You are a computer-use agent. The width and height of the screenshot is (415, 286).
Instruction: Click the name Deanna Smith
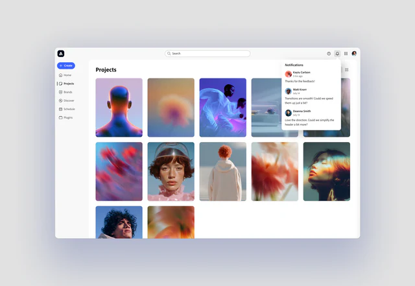[x=302, y=112]
